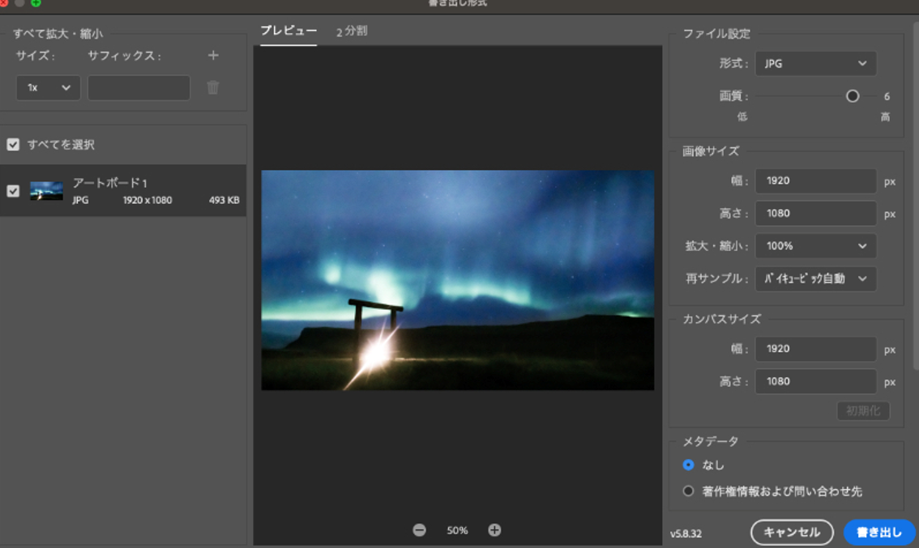919x548 pixels.
Task: Click the 画像サイズ 幅 input field
Action: tap(815, 181)
